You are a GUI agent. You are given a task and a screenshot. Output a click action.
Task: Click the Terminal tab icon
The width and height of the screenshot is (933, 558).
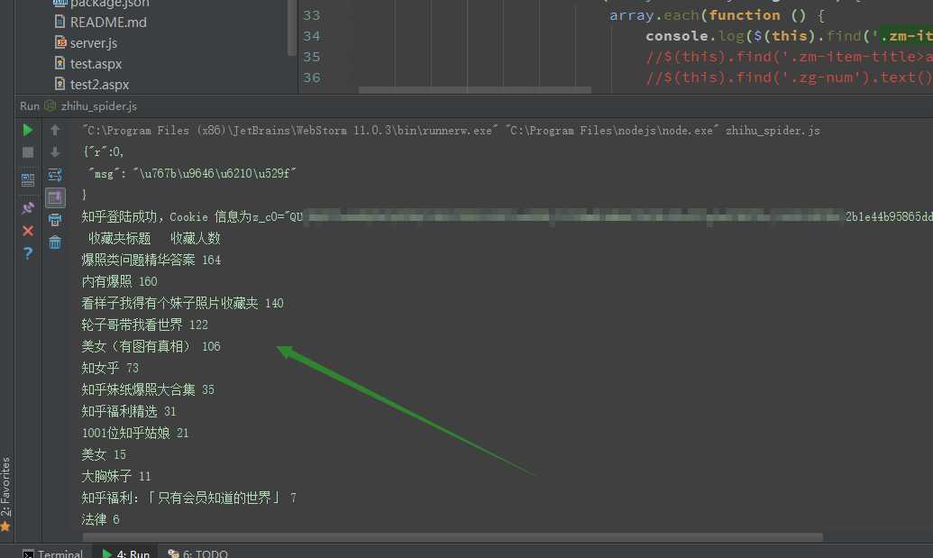pos(28,553)
